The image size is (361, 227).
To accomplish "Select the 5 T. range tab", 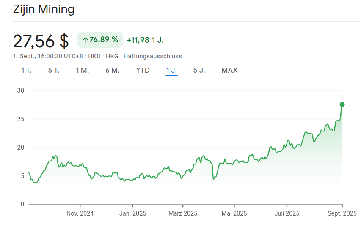I will tap(54, 70).
